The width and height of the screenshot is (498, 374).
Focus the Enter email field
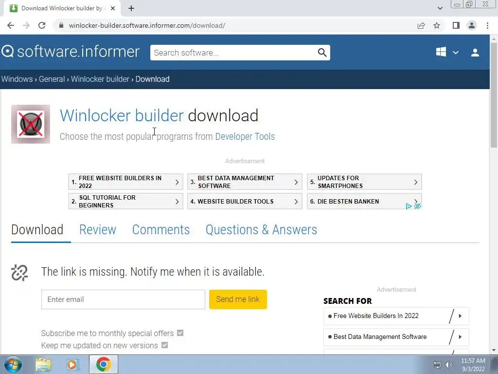(x=123, y=299)
